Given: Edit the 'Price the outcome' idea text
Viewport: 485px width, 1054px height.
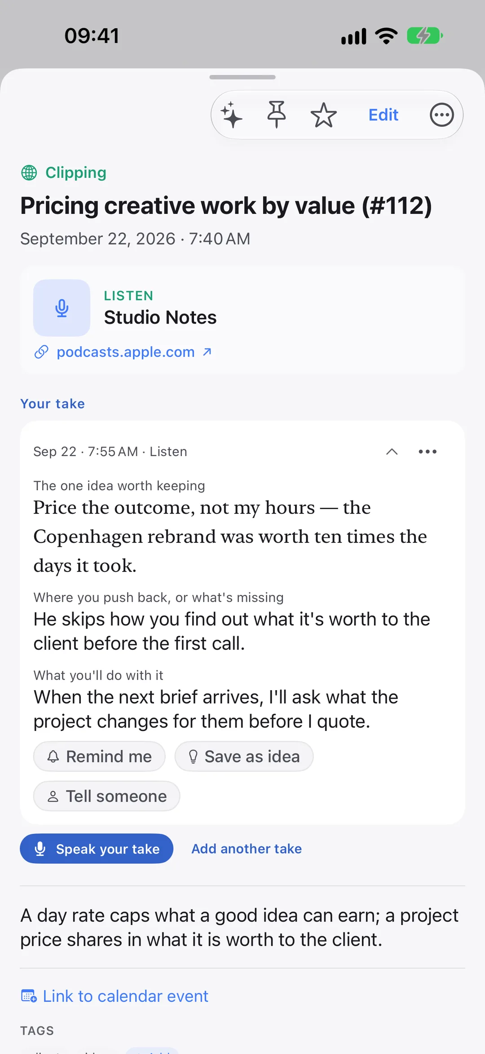Looking at the screenshot, I should pos(230,536).
